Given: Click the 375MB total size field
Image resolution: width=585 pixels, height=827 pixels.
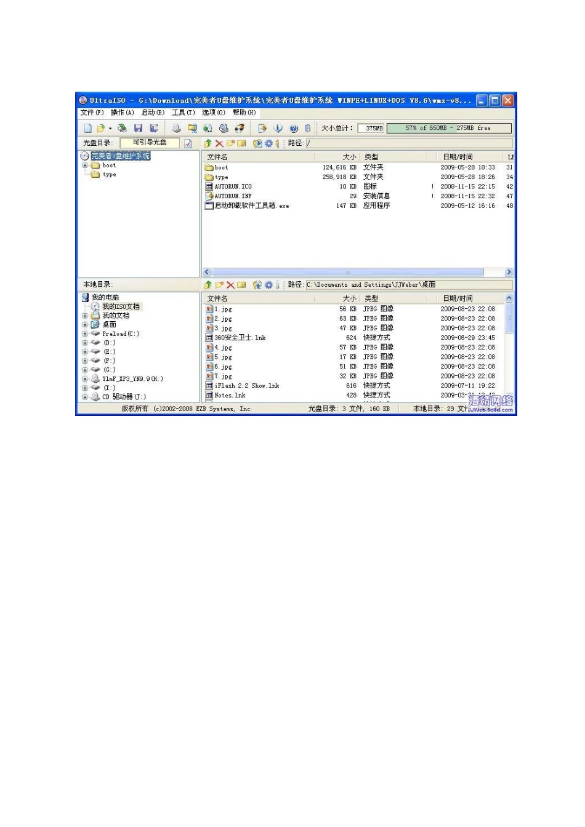Looking at the screenshot, I should tap(371, 128).
